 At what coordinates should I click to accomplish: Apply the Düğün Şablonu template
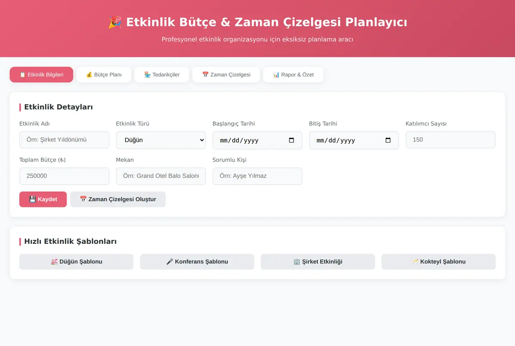76,262
